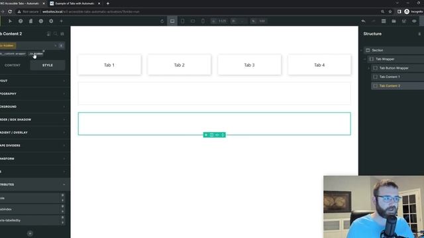424x238 pixels.
Task: Click the search icon in the element panel header
Action: coord(56,34)
